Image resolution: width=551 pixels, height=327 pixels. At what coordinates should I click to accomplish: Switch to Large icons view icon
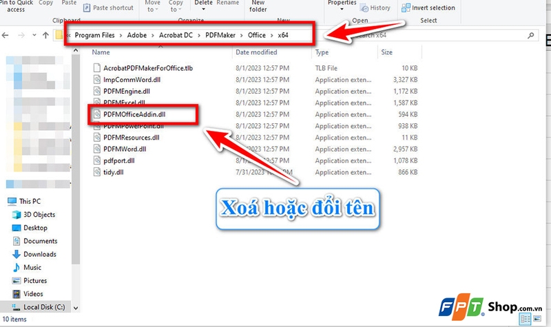[x=537, y=319]
